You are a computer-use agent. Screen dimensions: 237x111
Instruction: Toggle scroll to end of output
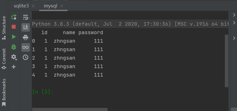point(26,27)
